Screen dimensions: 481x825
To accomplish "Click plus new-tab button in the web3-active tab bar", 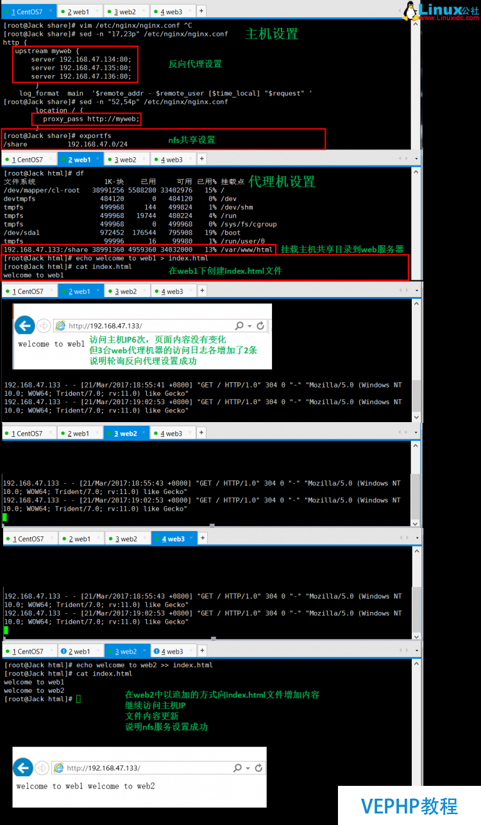I will pyautogui.click(x=202, y=538).
